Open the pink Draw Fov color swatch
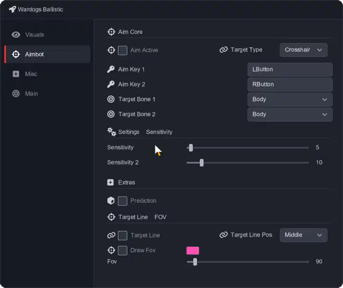The image size is (343, 288). click(x=193, y=251)
